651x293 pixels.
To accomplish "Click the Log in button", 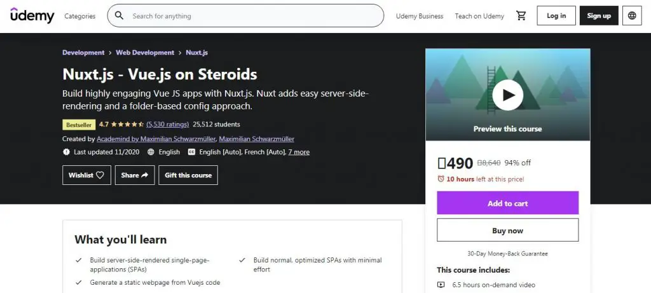I will [556, 16].
